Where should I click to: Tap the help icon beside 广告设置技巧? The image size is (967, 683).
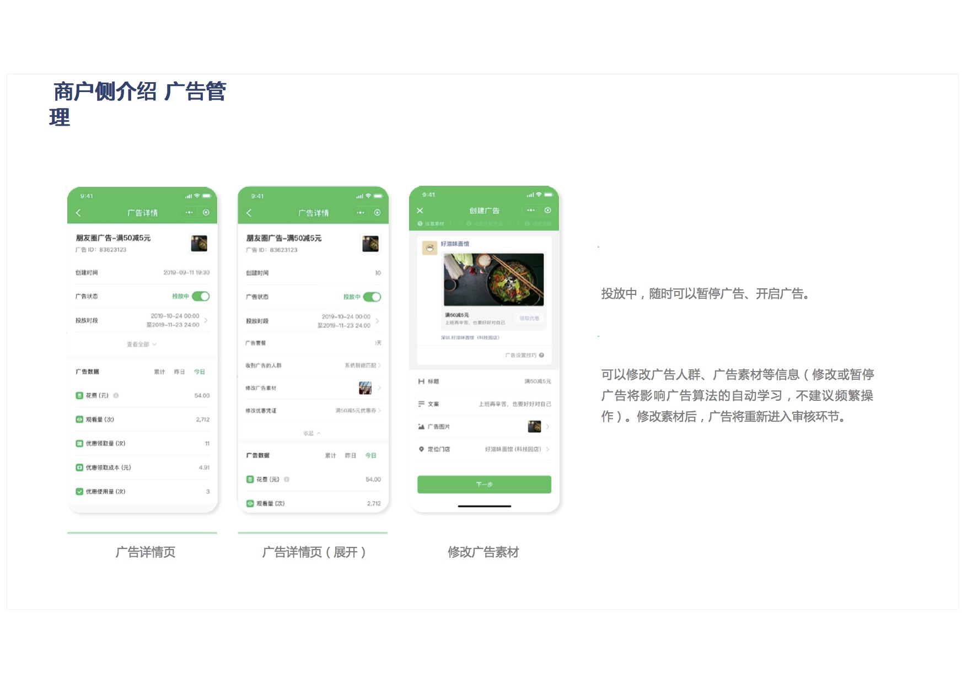(541, 355)
